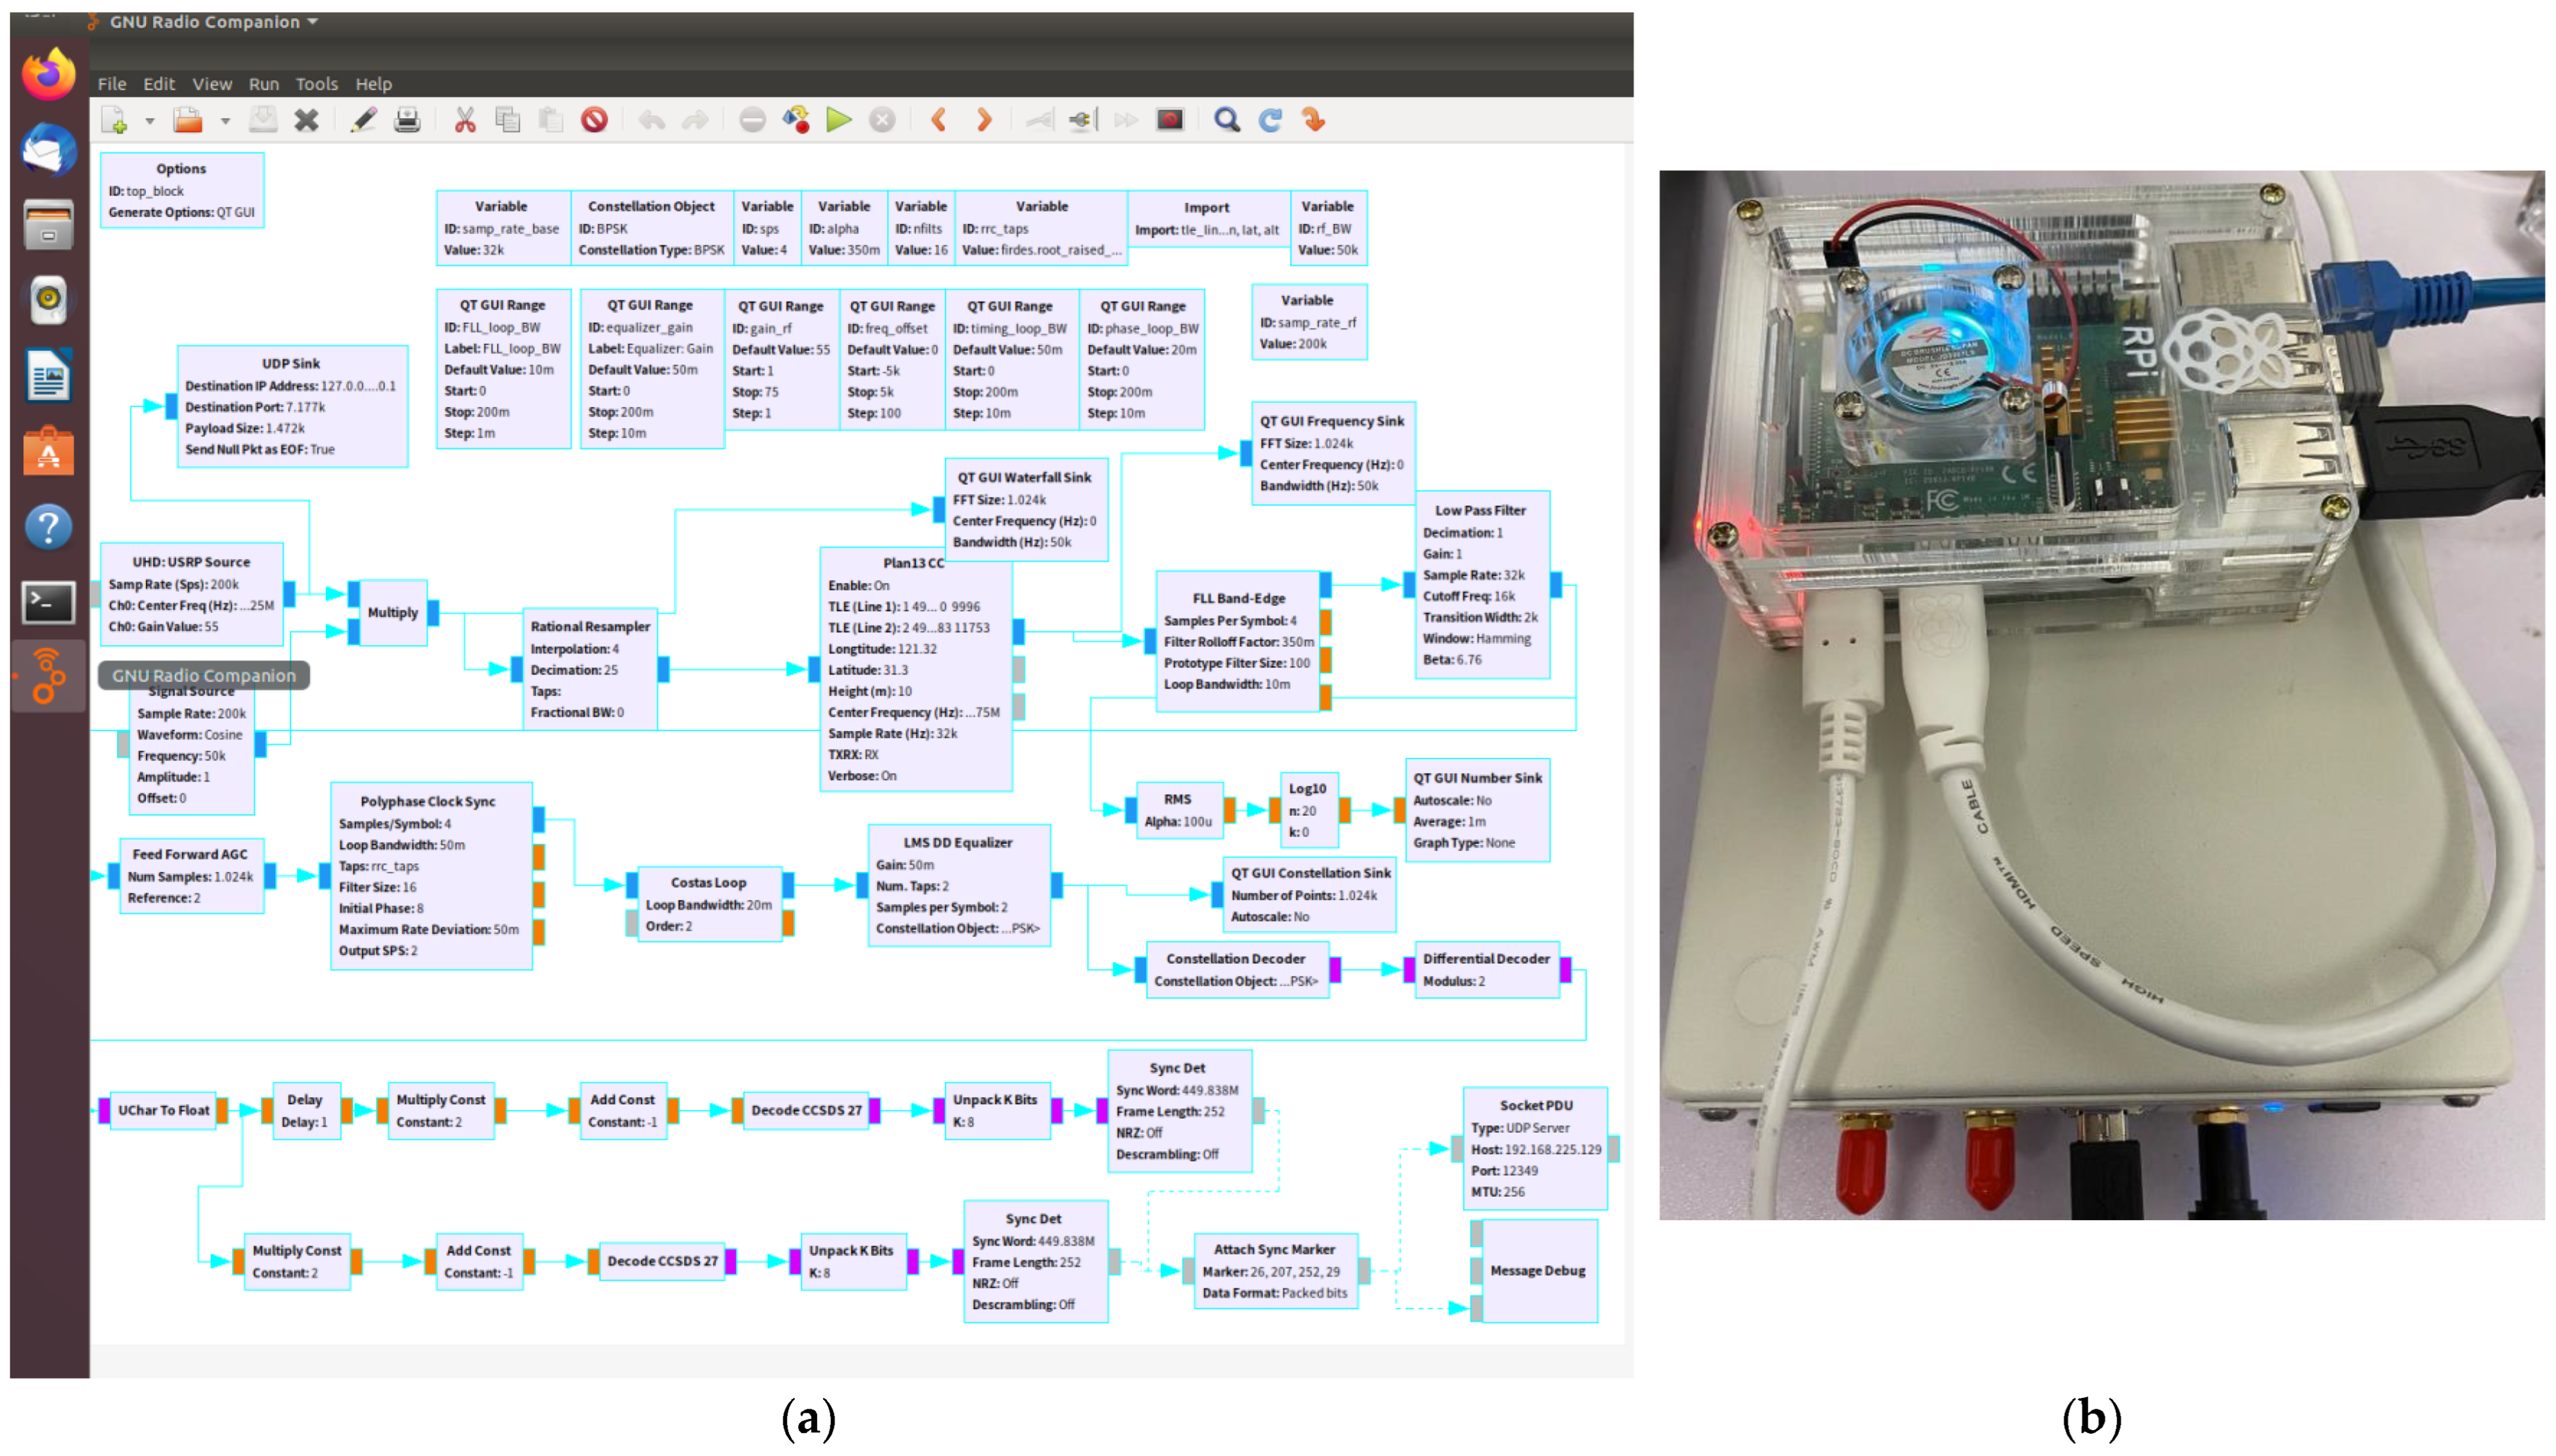This screenshot has width=2556, height=1456.
Task: Open Firefox from the dock
Action: tap(48, 75)
